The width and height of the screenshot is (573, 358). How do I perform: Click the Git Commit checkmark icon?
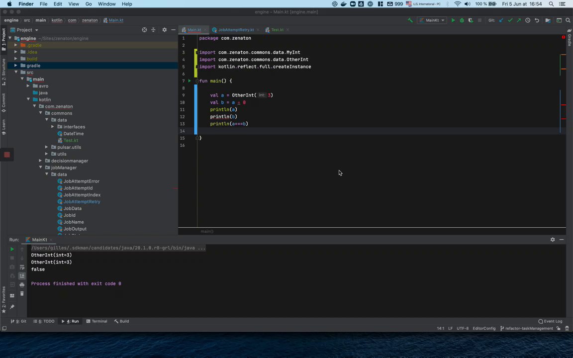pos(510,20)
